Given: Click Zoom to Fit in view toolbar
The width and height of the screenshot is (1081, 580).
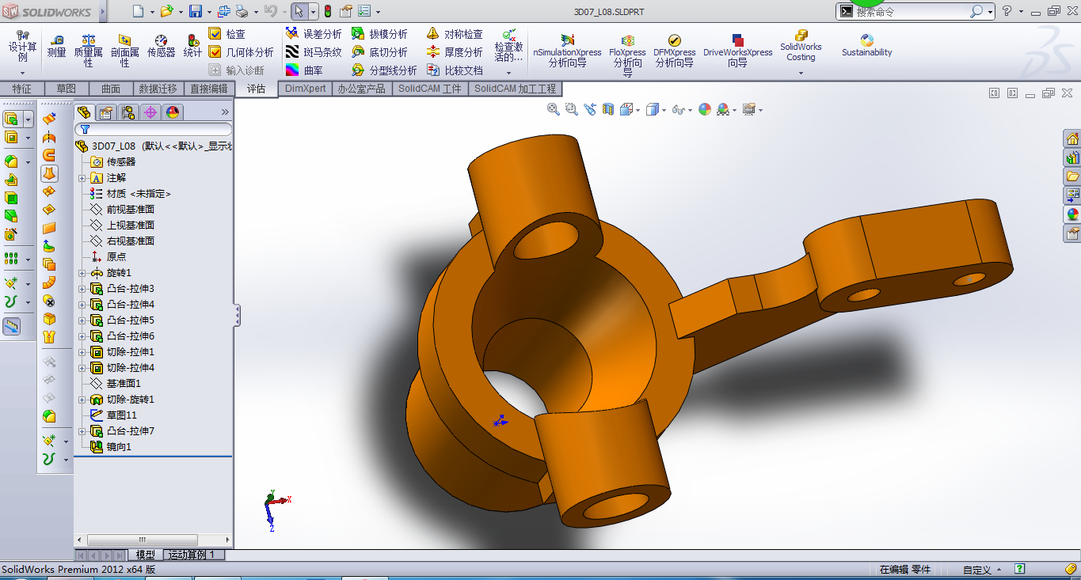Looking at the screenshot, I should (x=554, y=109).
